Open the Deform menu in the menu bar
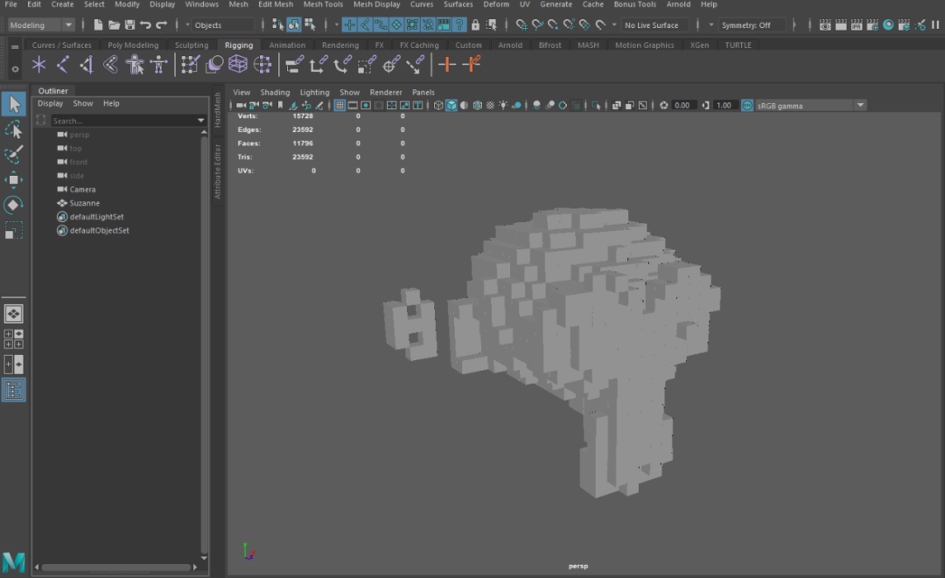This screenshot has width=945, height=578. (x=496, y=4)
